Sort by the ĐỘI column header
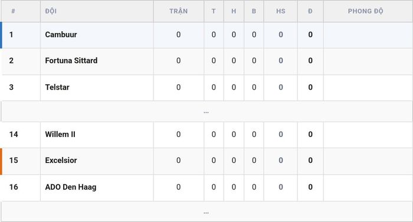This screenshot has height=222, width=413. [51, 11]
